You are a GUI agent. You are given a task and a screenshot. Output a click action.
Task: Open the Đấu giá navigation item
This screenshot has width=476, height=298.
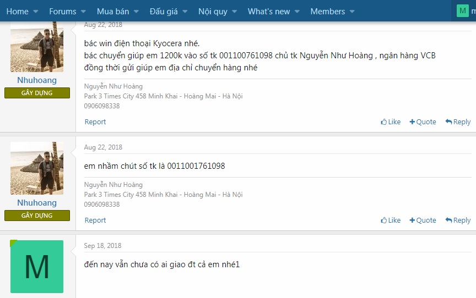click(164, 12)
